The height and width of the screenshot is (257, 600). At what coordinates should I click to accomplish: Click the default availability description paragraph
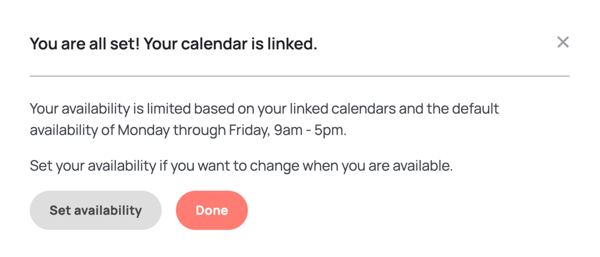coord(264,119)
